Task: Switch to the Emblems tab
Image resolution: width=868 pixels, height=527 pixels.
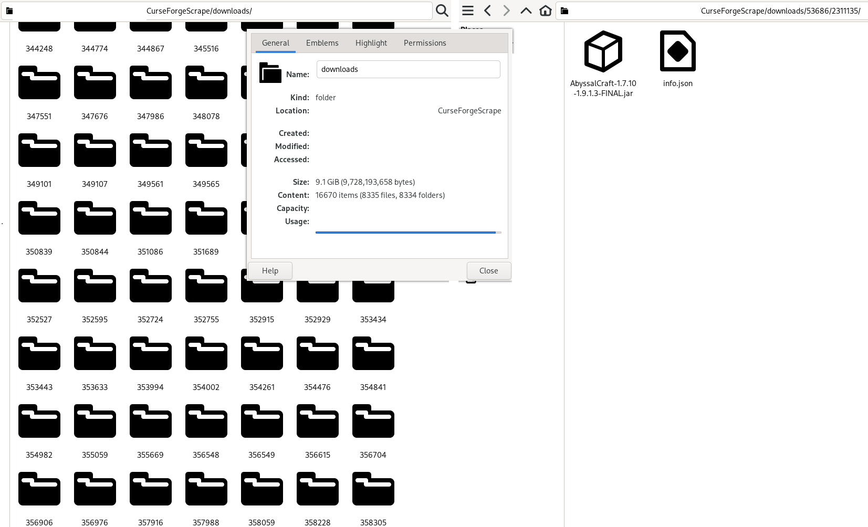Action: pos(322,43)
